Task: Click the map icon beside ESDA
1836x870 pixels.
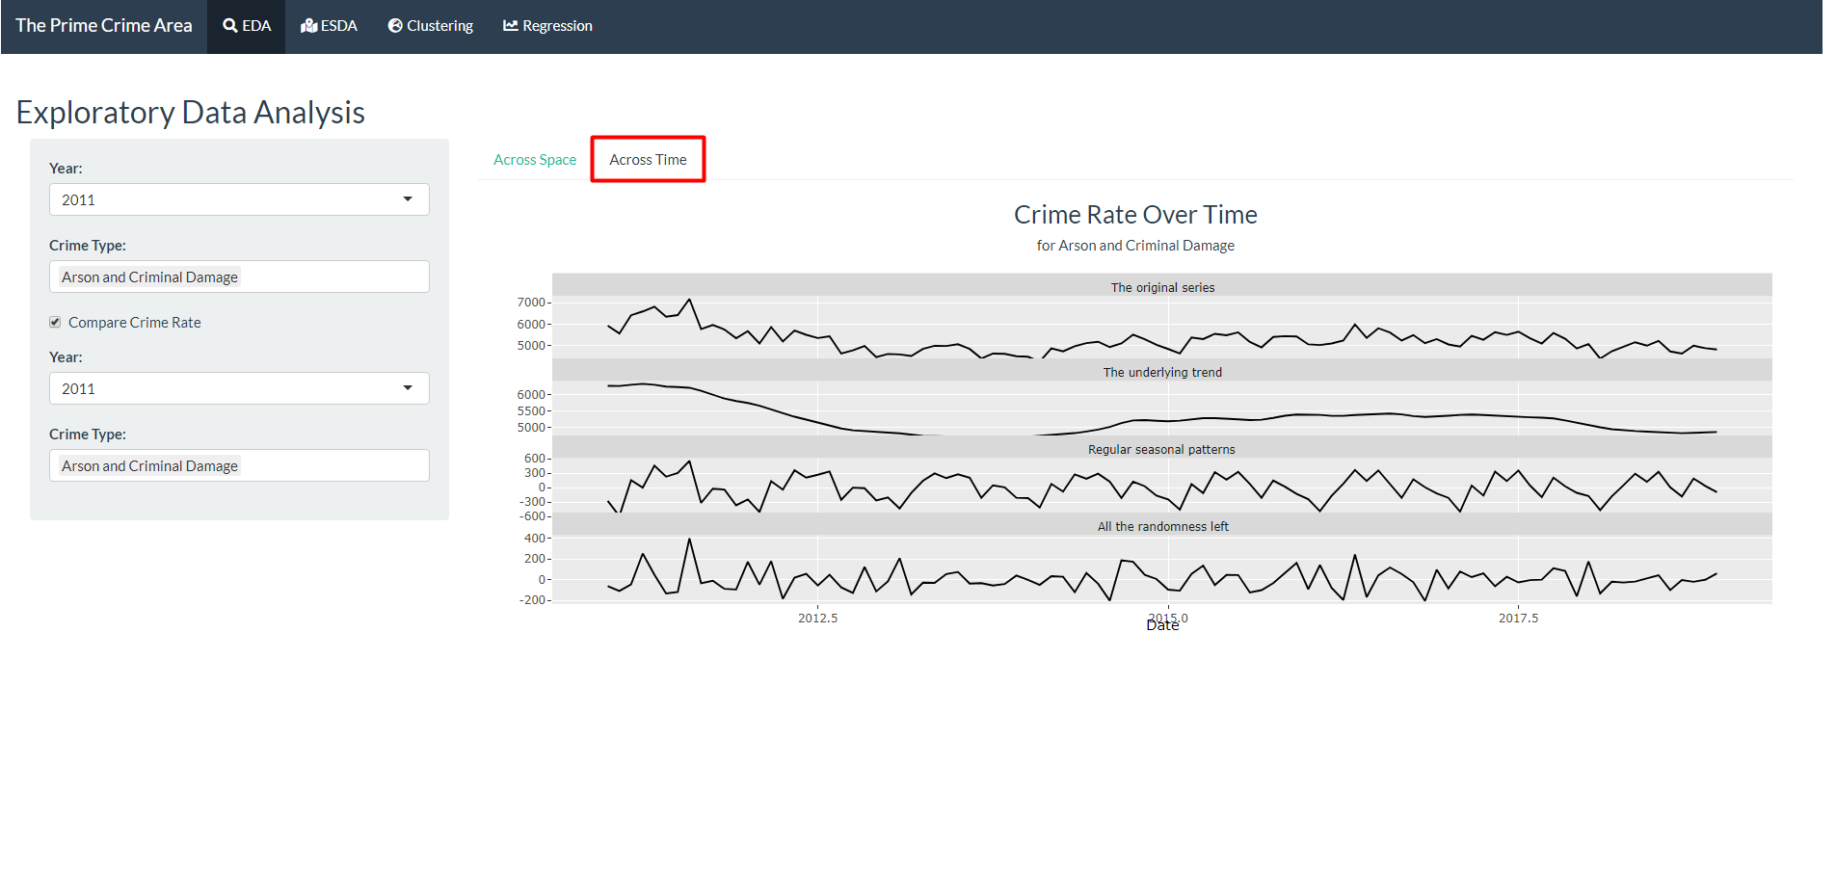Action: tap(308, 26)
